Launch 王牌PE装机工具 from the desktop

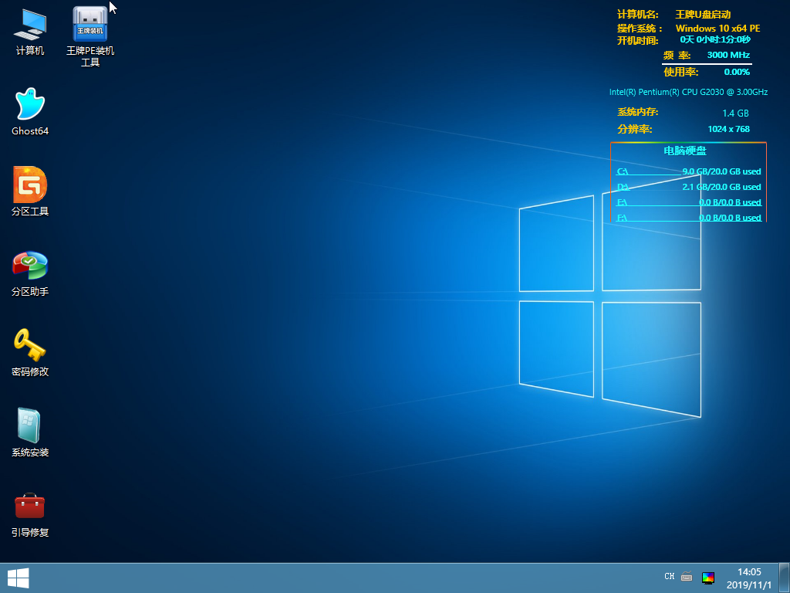tap(90, 37)
